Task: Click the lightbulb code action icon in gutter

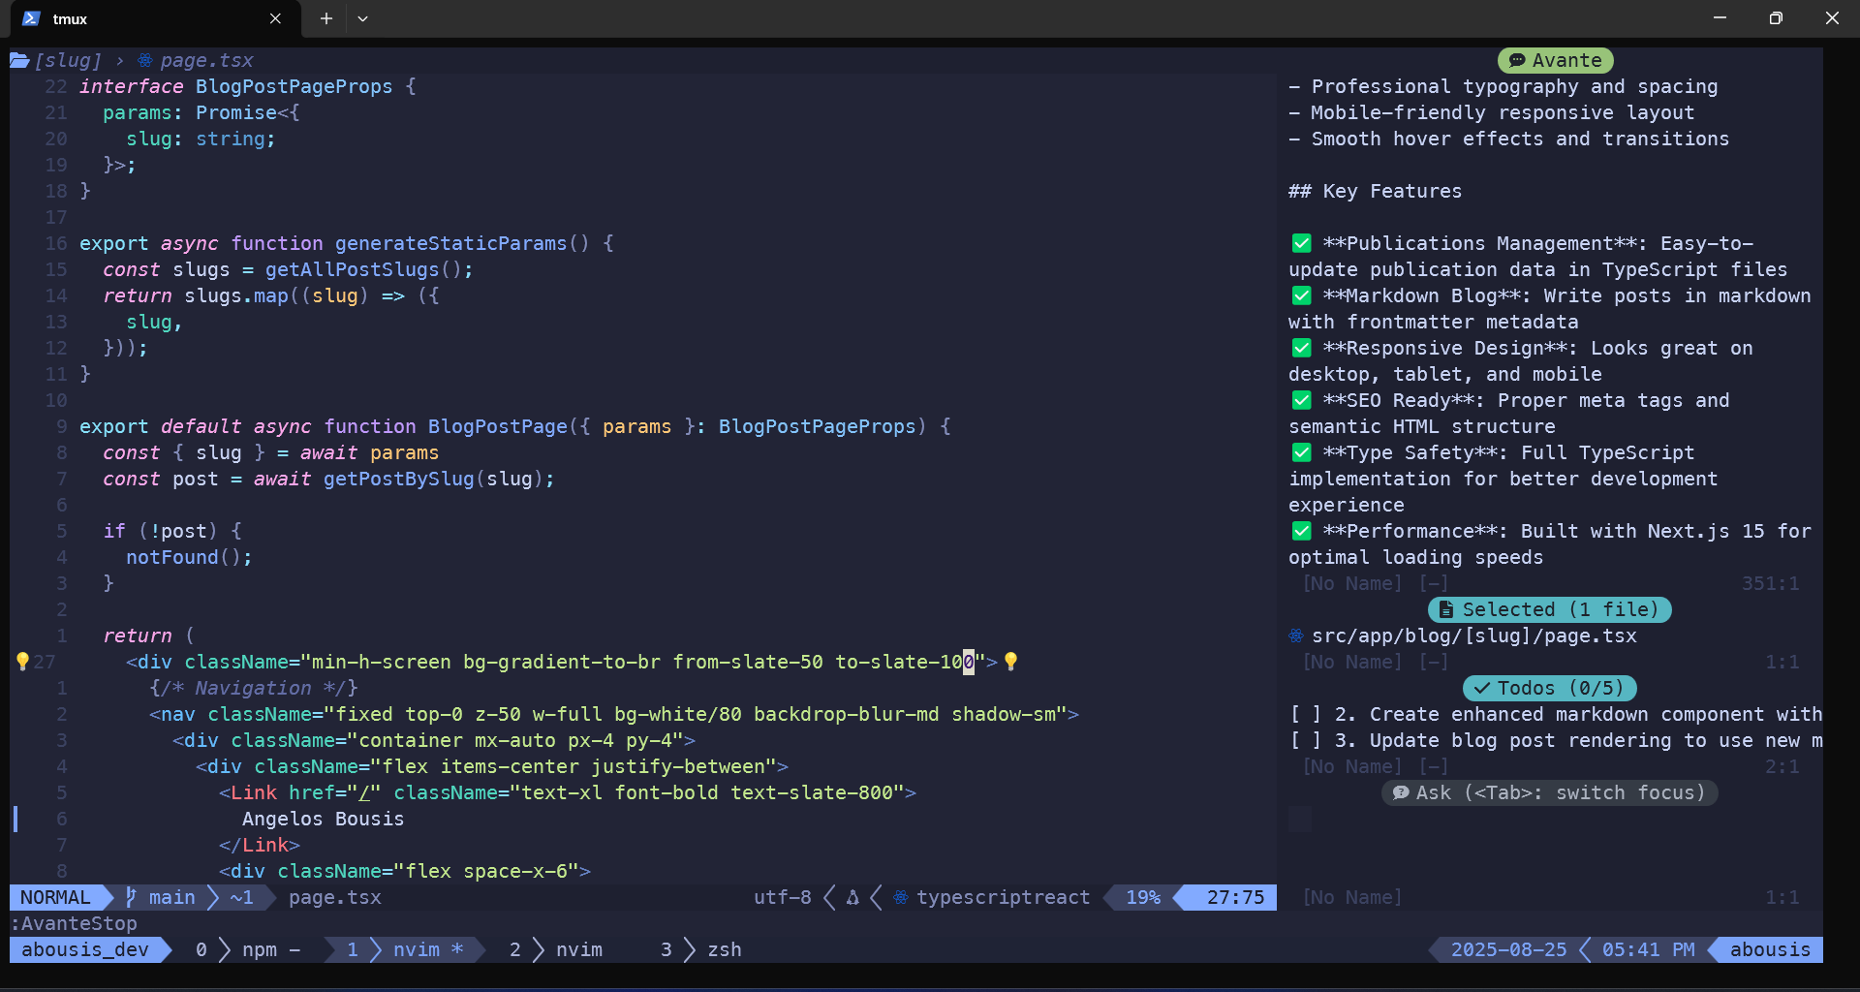Action: point(22,662)
